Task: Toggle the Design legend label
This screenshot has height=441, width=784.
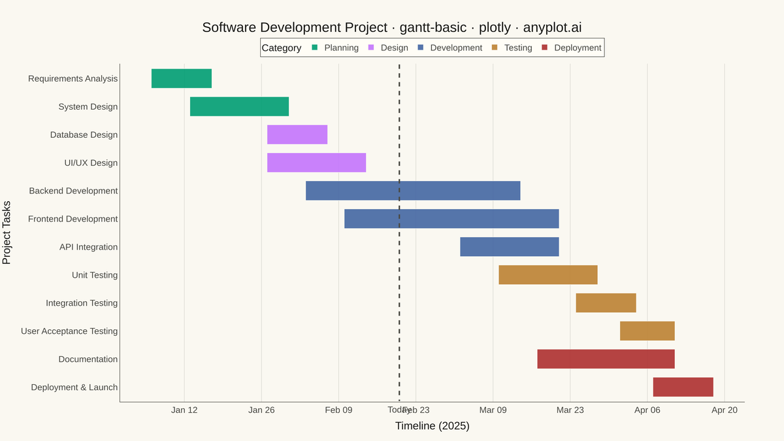Action: [x=394, y=48]
